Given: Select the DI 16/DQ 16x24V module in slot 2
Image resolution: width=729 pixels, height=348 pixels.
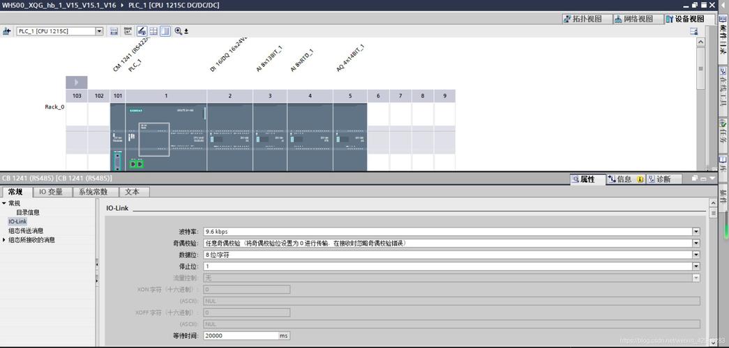Looking at the screenshot, I should (x=230, y=137).
